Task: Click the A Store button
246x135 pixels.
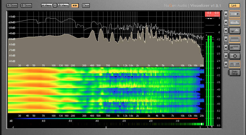Action: (12, 5)
